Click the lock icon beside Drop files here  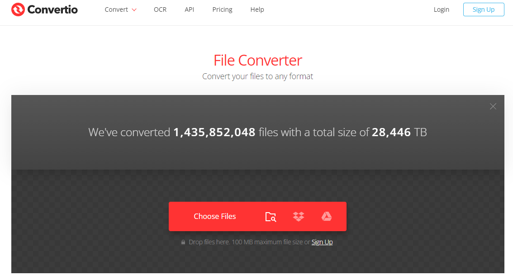(x=183, y=242)
